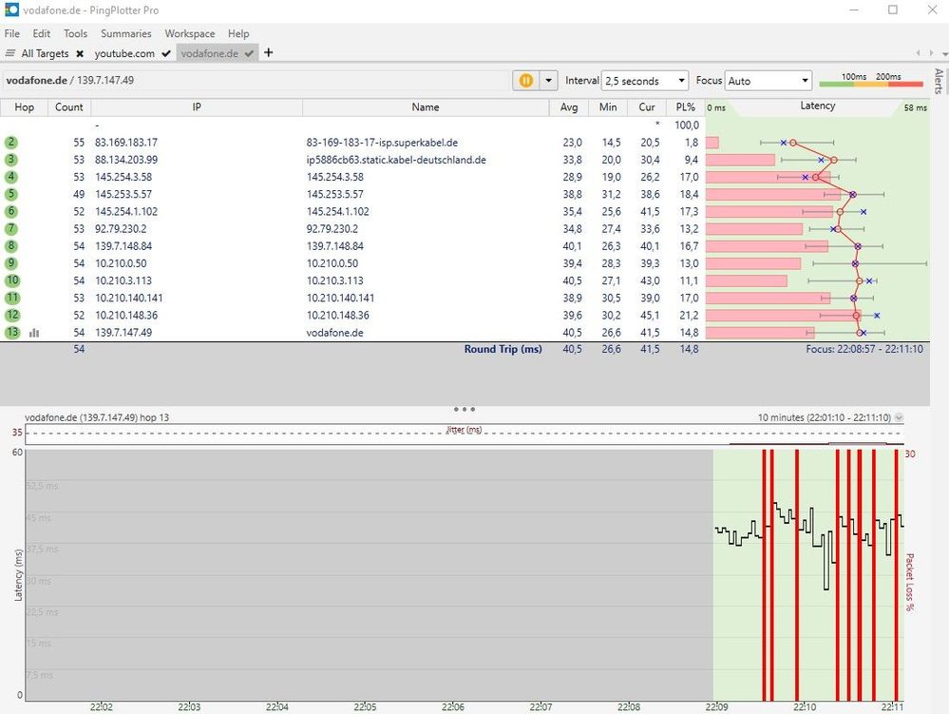Add a new target tab with the plus icon
Image resolution: width=949 pixels, height=714 pixels.
pyautogui.click(x=268, y=52)
